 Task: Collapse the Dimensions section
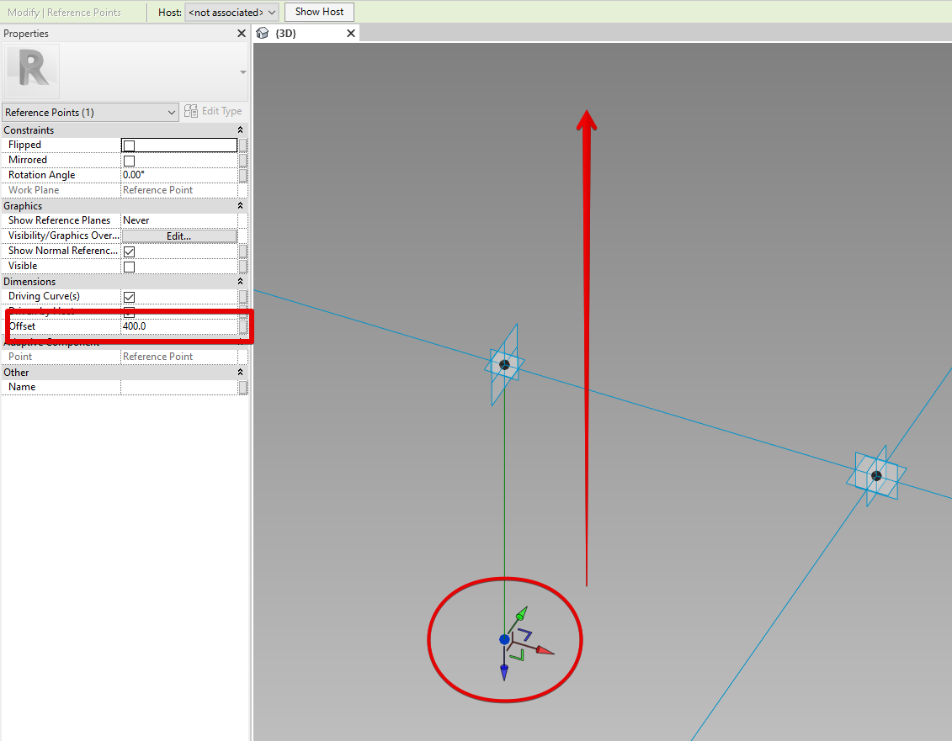(x=240, y=282)
